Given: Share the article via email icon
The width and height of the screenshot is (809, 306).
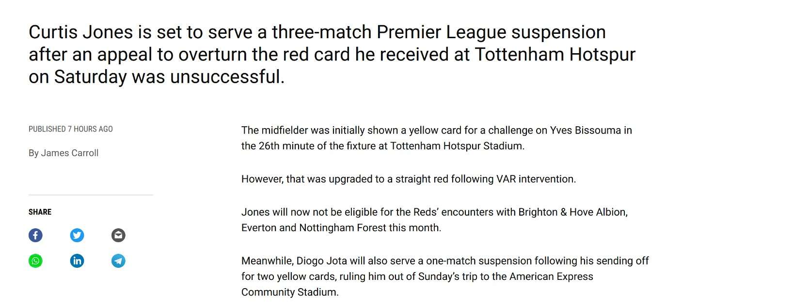Looking at the screenshot, I should coord(118,235).
